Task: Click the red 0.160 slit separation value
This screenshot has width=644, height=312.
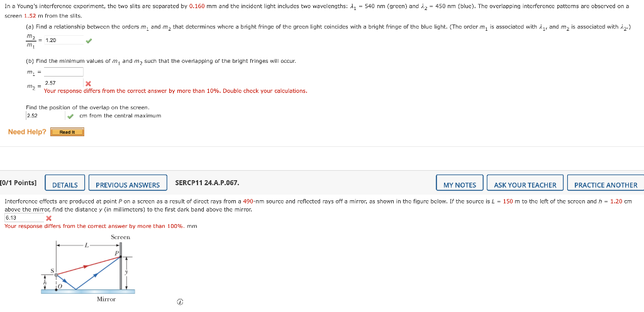Action: 197,6
